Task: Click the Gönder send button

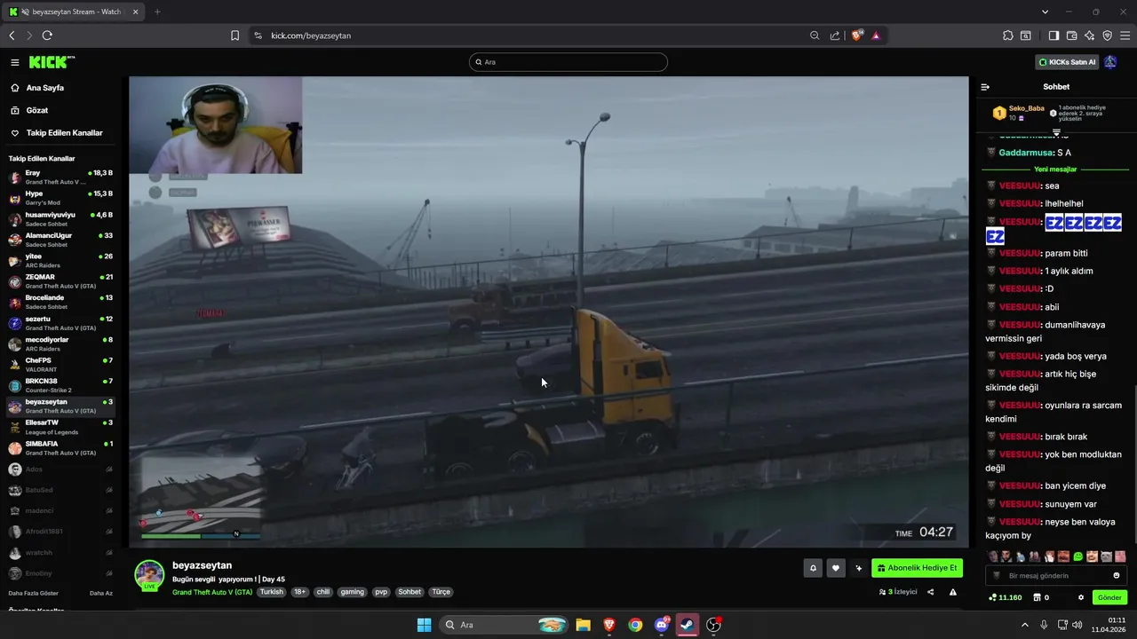Action: pos(1109,597)
